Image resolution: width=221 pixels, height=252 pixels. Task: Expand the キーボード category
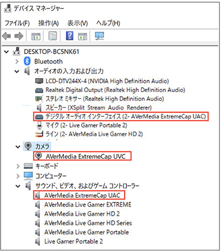18,166
